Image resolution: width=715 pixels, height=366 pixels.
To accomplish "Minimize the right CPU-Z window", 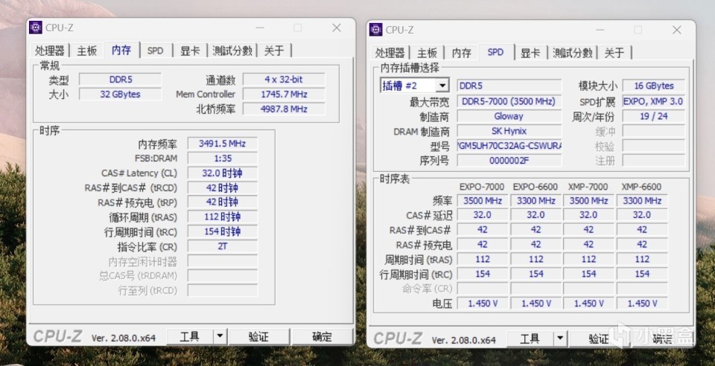I will pos(600,30).
